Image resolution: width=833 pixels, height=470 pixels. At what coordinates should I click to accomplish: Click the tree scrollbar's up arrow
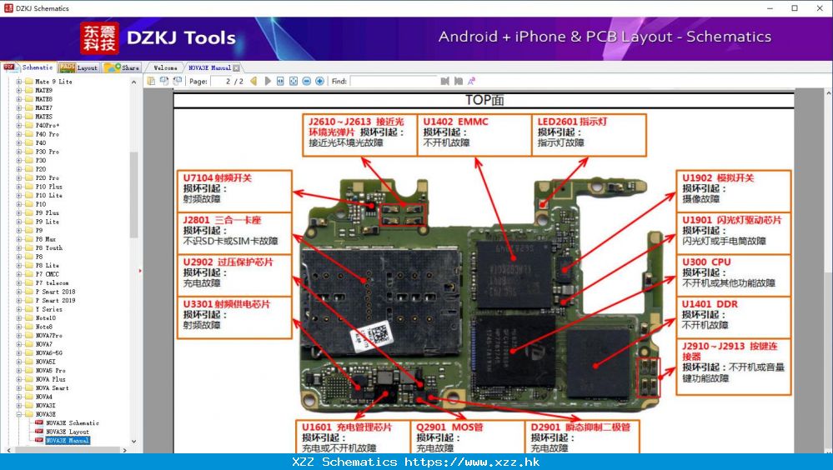(134, 82)
